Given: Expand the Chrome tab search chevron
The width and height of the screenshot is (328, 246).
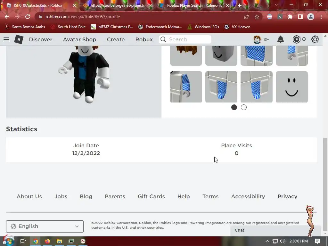Looking at the screenshot, I should pos(276,4).
